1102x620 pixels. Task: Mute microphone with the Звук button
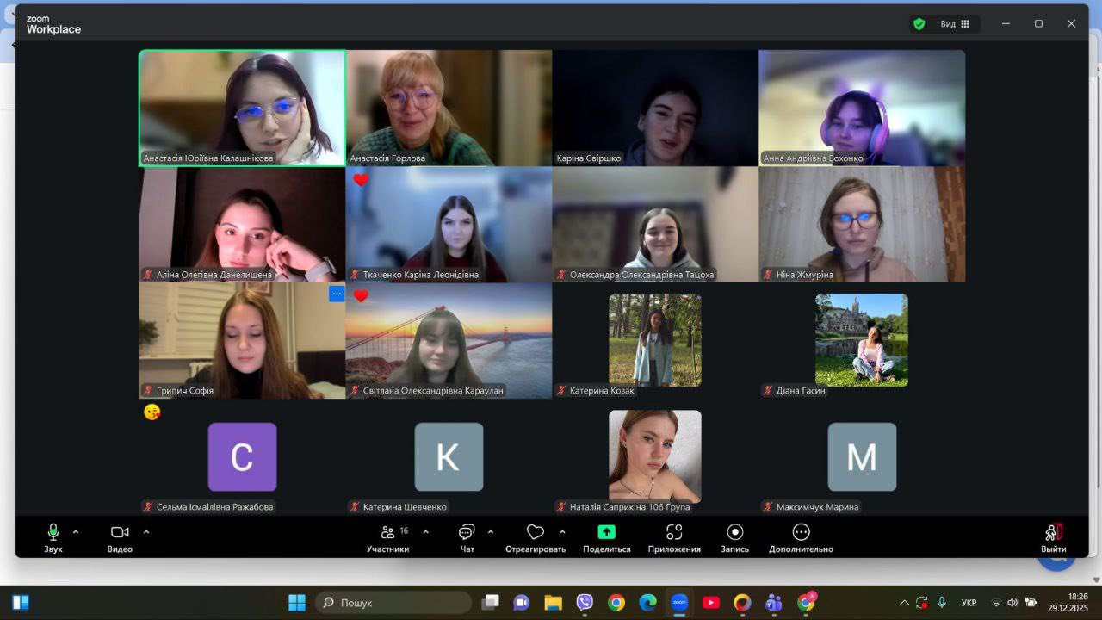coord(53,538)
